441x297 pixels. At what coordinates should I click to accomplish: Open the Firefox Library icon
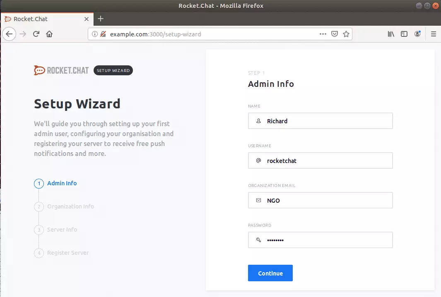tap(391, 34)
